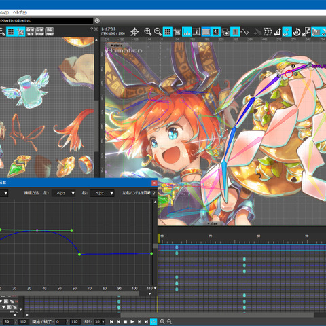This screenshot has width=326, height=326.
Task: Click the wave curve icon in layout toolbar
Action: [x=244, y=32]
